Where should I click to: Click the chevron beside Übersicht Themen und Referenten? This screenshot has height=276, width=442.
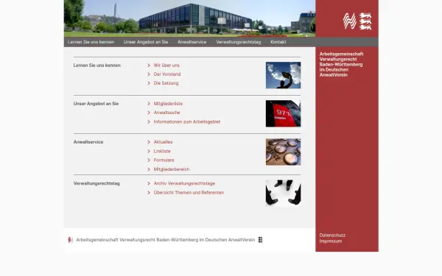(149, 193)
